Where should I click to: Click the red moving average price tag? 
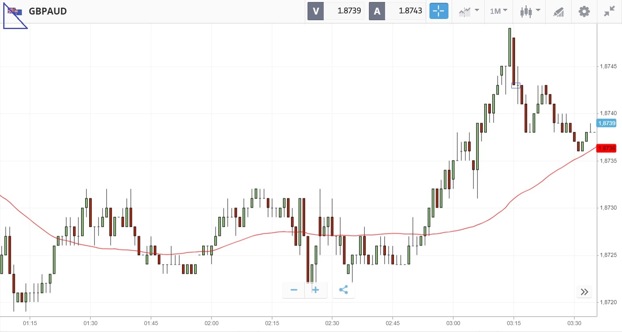pos(607,148)
